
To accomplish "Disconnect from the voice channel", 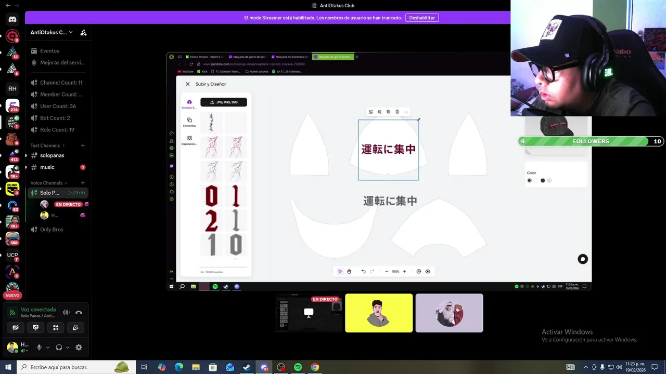I will point(79,312).
